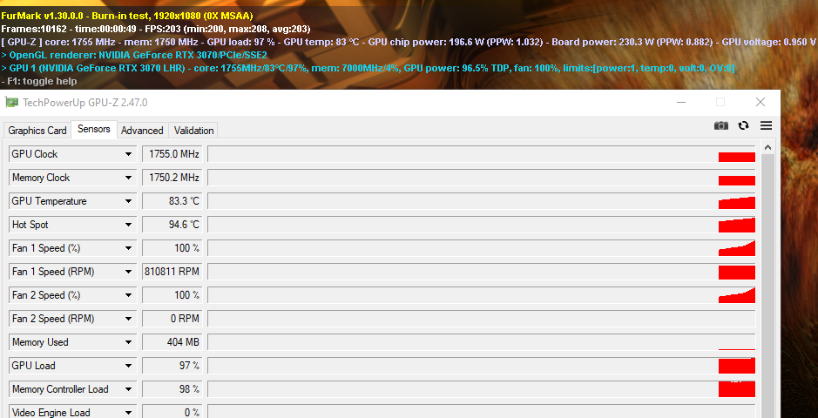Click the 0 RPM fan 2 value

[172, 319]
